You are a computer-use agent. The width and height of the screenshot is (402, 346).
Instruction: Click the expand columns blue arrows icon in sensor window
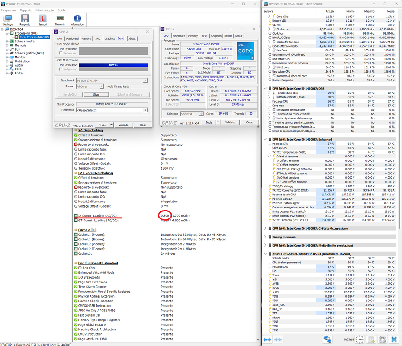(x=267, y=340)
